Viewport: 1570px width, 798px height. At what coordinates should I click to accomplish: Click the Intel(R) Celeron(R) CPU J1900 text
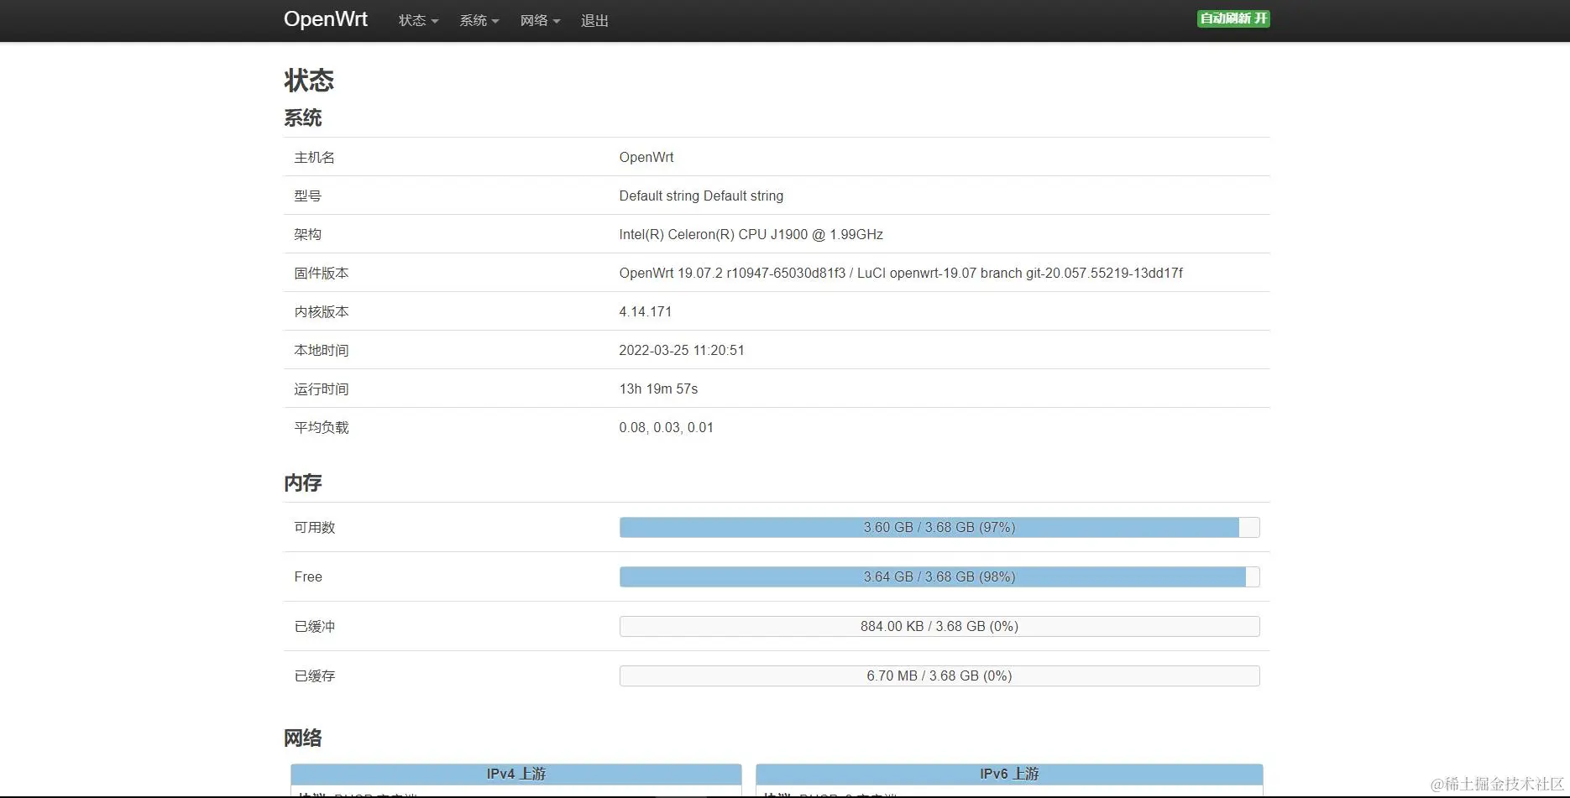coord(751,234)
